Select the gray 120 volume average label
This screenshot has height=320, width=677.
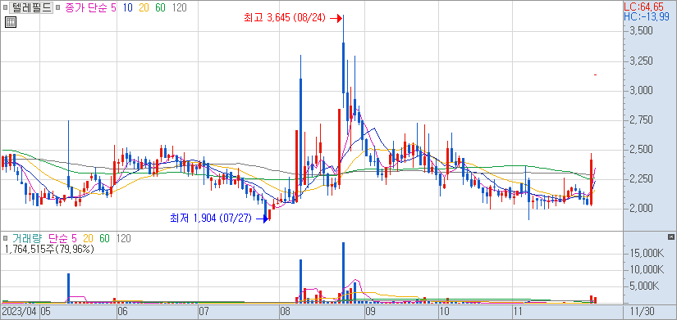point(123,238)
